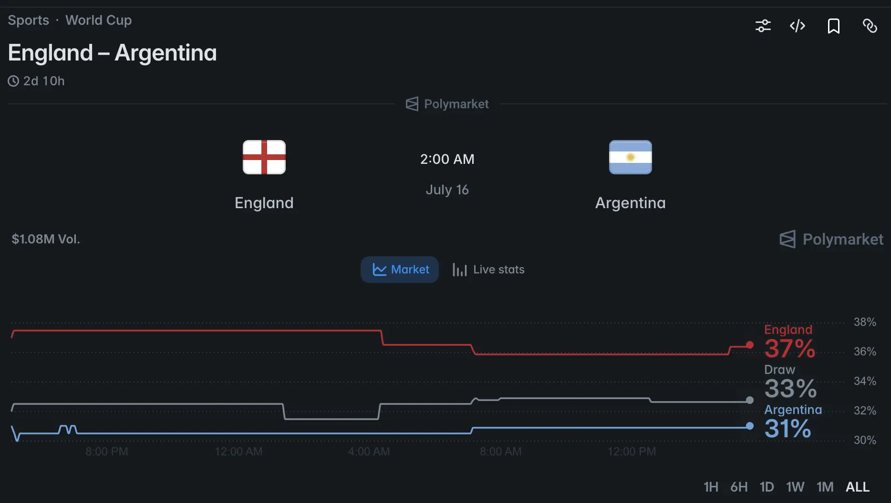Click the 30% y-axis label
The height and width of the screenshot is (503, 891).
coord(865,440)
